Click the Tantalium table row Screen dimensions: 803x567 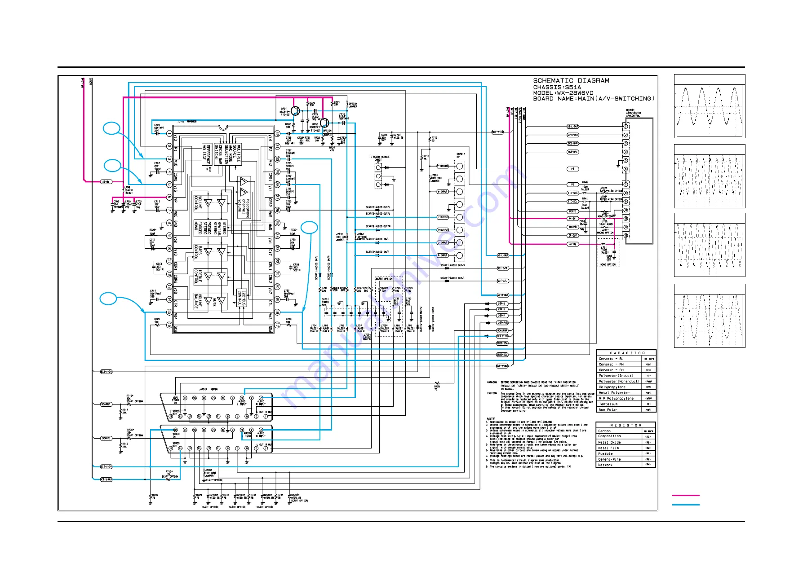[x=626, y=404]
